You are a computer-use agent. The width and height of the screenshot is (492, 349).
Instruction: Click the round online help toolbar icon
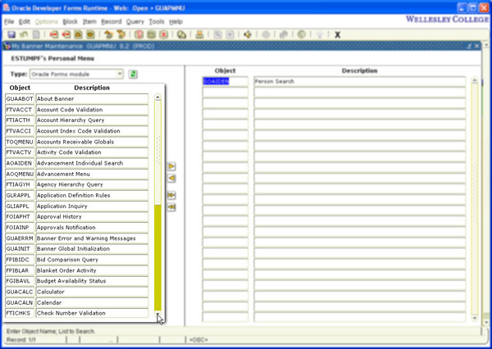pyautogui.click(x=302, y=34)
